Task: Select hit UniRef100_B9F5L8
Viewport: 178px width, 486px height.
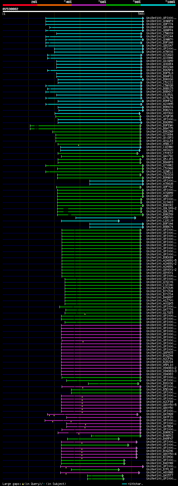Action: point(160,73)
